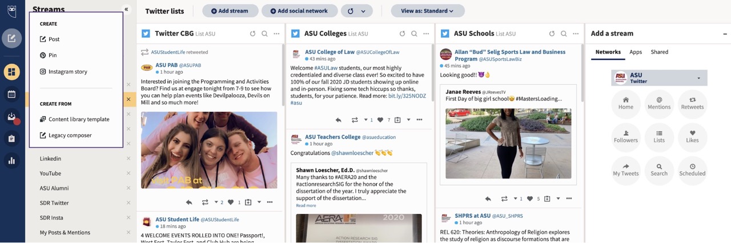731x243 pixels.
Task: Open the Analytics bar chart icon
Action: pos(11,161)
